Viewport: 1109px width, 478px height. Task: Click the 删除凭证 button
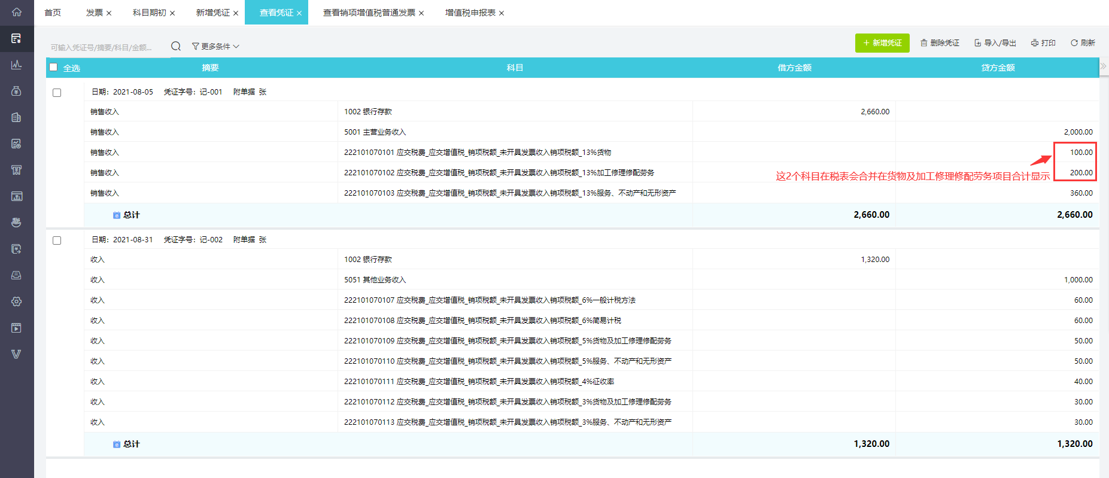(x=940, y=43)
